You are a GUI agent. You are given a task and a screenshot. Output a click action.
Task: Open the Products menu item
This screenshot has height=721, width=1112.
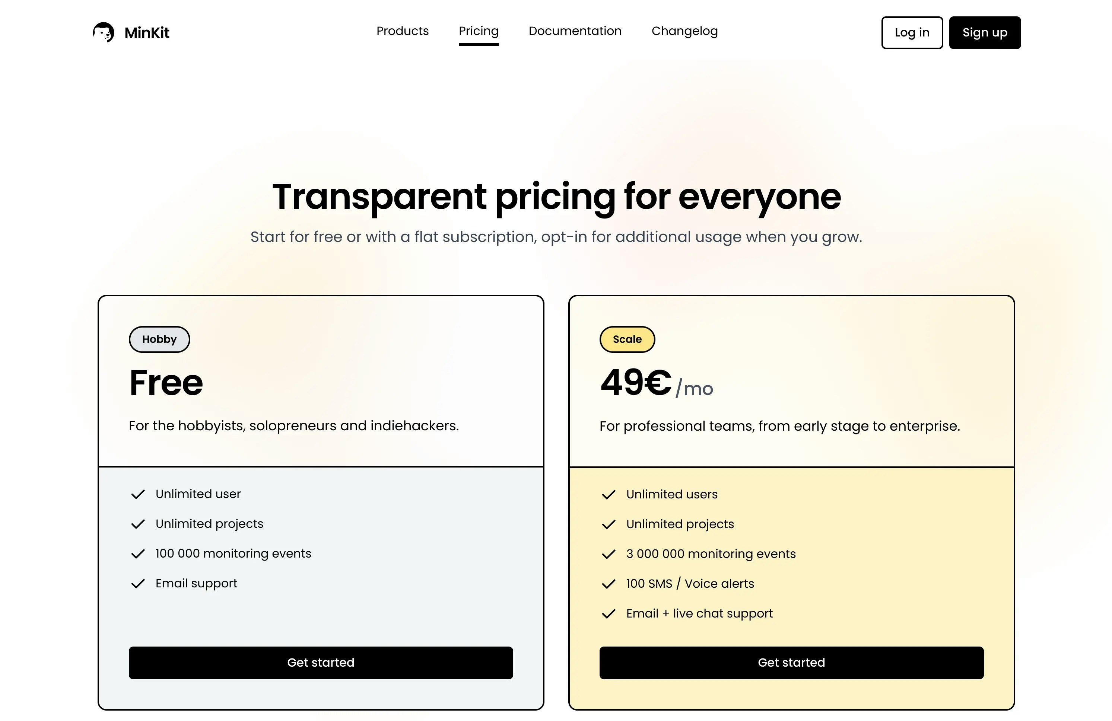pyautogui.click(x=402, y=31)
